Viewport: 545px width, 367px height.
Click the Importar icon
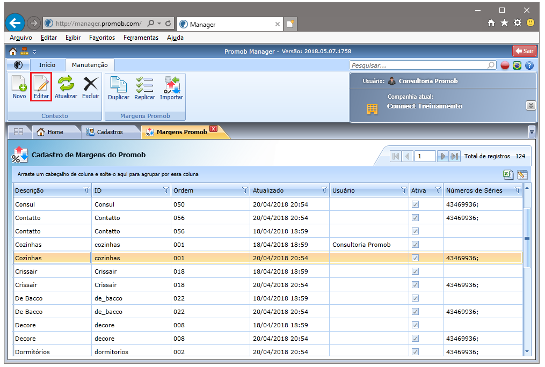(x=172, y=84)
